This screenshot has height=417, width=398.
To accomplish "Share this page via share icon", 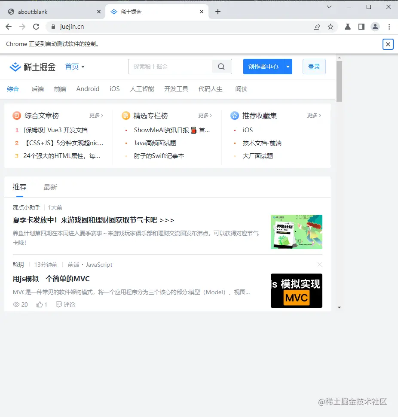I will (x=317, y=27).
